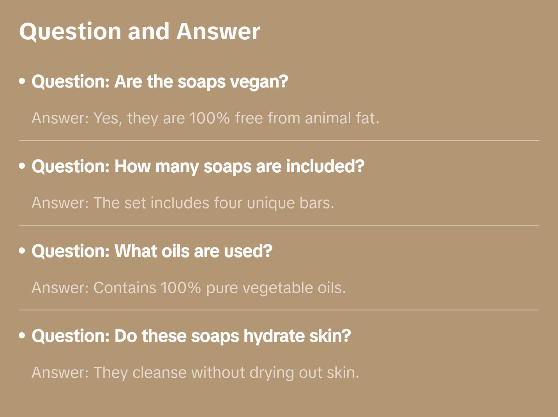Click the divider line below the four bars answer

click(x=279, y=225)
